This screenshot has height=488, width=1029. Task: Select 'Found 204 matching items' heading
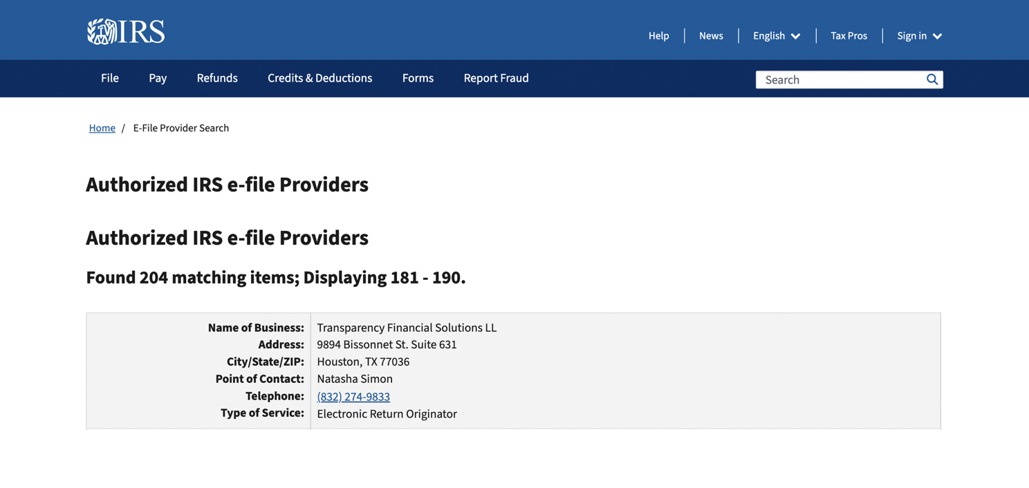[276, 277]
